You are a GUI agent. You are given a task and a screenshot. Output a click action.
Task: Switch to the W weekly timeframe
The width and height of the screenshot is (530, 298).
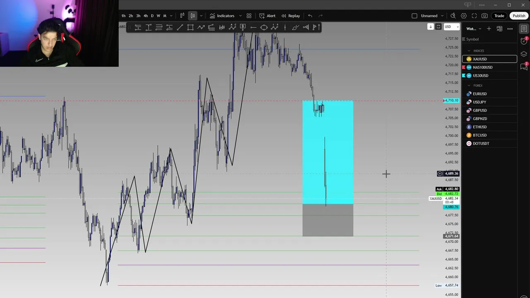[158, 16]
